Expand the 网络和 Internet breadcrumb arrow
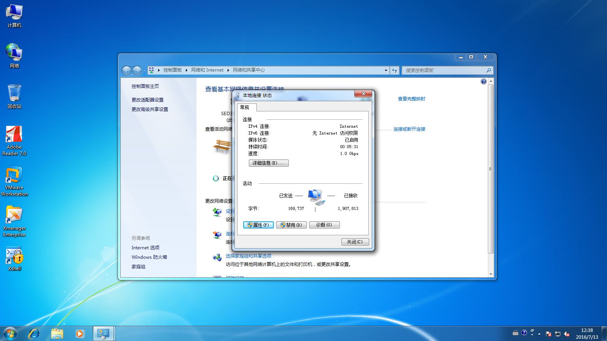 point(228,70)
